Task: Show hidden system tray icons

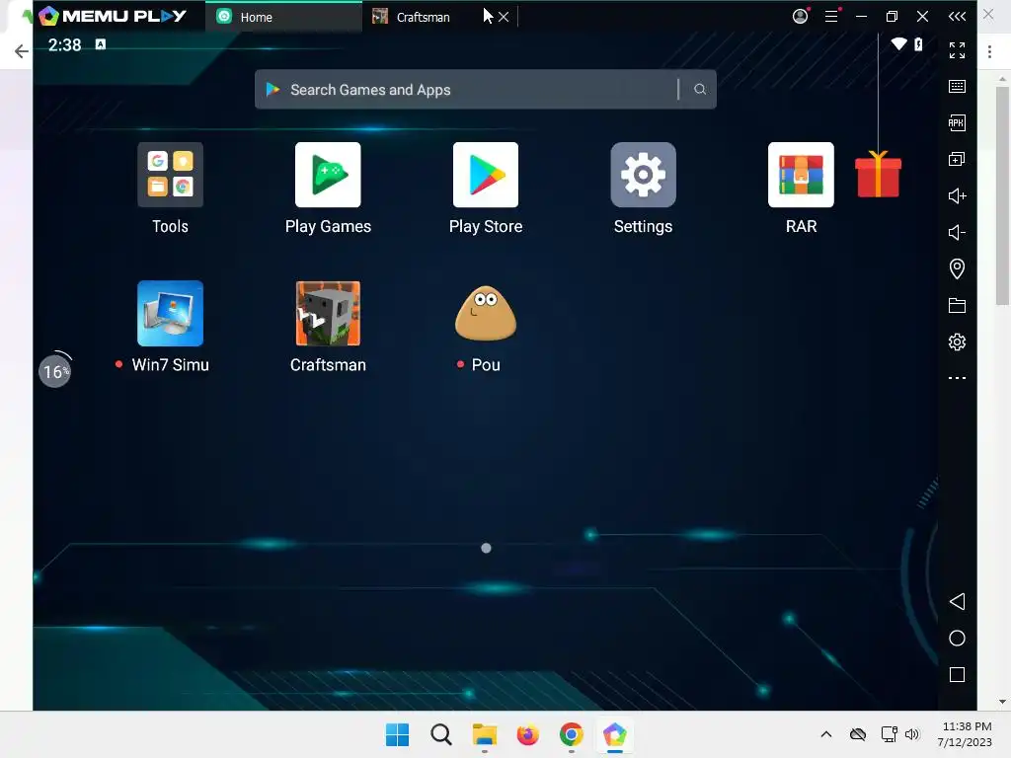Action: 826,734
